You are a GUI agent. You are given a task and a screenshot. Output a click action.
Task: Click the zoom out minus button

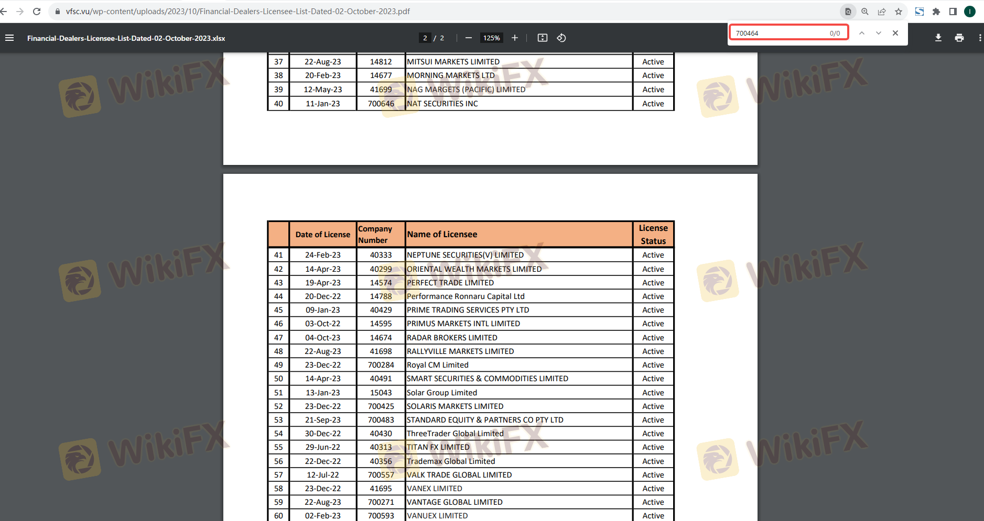click(469, 38)
